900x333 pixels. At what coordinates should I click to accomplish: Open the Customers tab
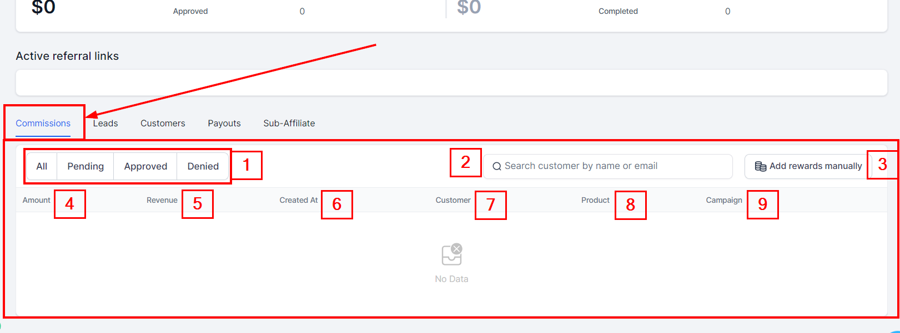pos(163,123)
